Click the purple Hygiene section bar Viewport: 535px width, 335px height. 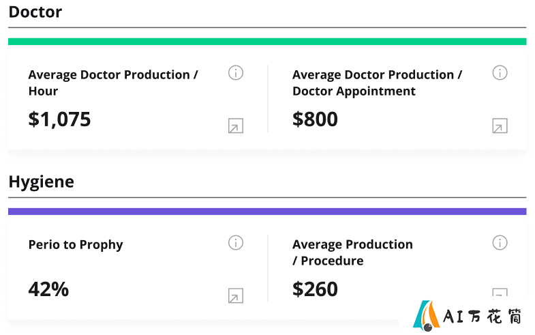point(267,212)
